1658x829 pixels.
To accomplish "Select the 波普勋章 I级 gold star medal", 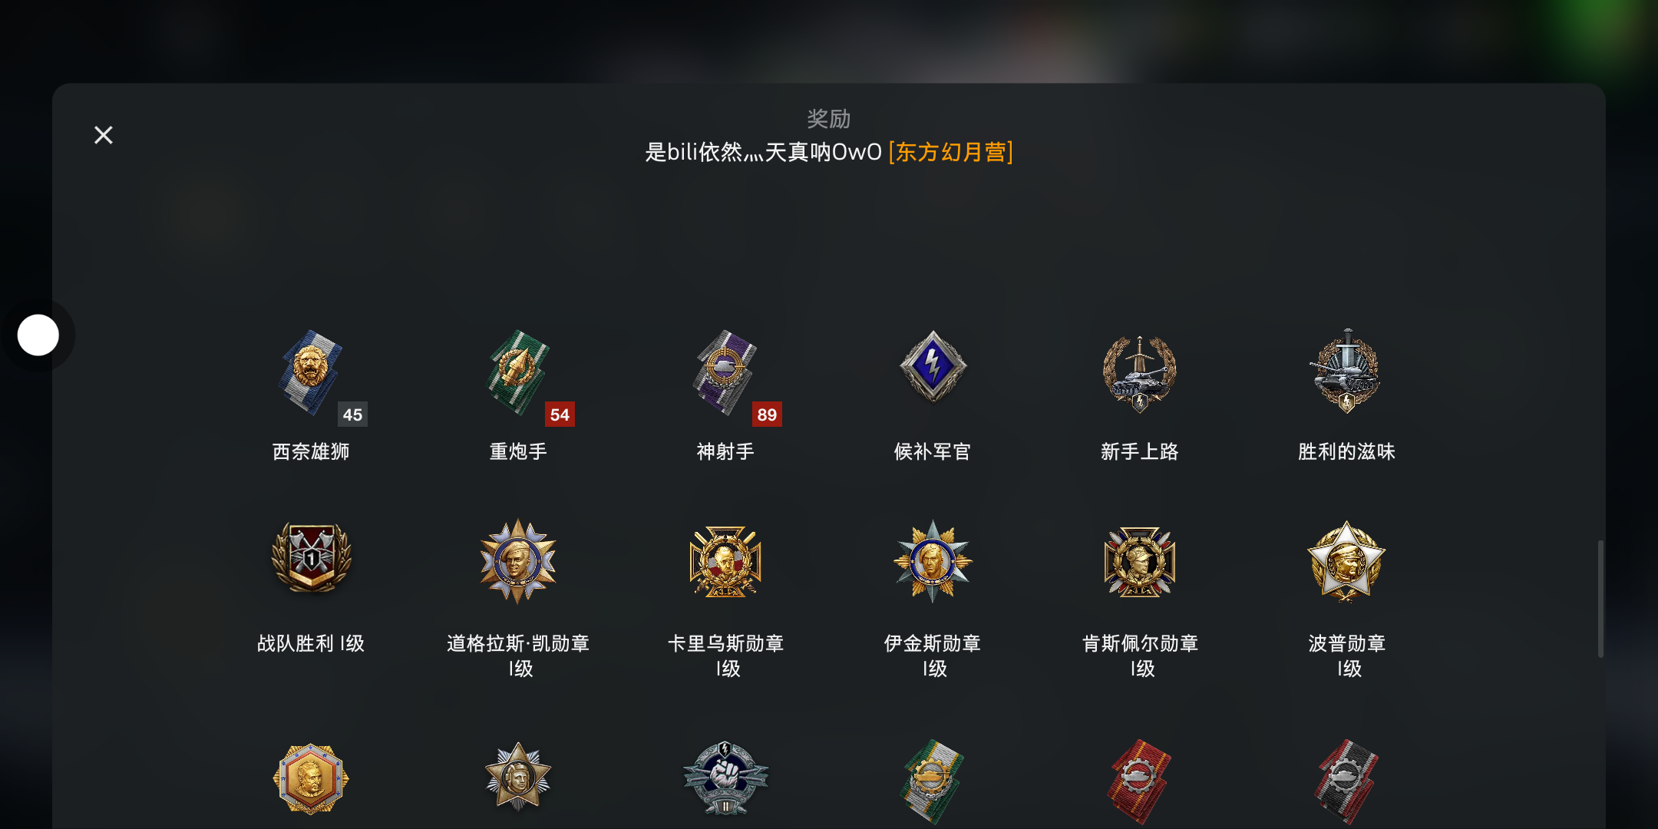I will pos(1347,561).
